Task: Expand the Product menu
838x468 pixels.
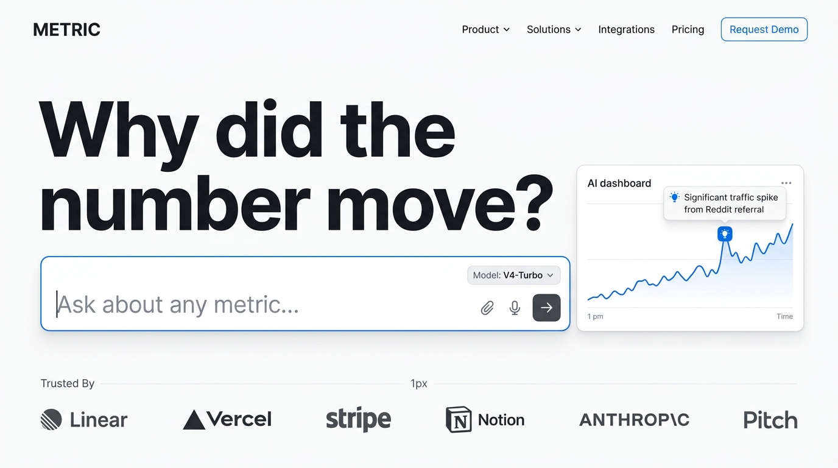Action: 485,29
